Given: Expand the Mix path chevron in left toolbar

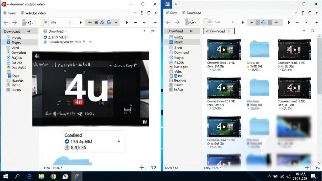Looking at the screenshot, I should pyautogui.click(x=69, y=22).
